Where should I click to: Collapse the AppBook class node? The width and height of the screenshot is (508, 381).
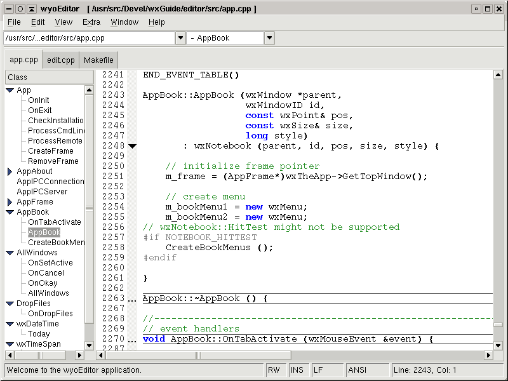(x=10, y=212)
